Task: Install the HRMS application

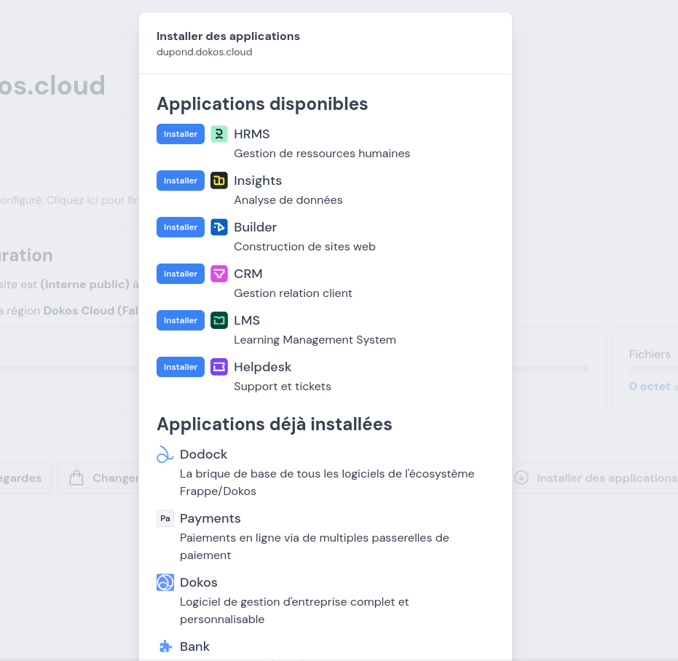Action: (181, 134)
